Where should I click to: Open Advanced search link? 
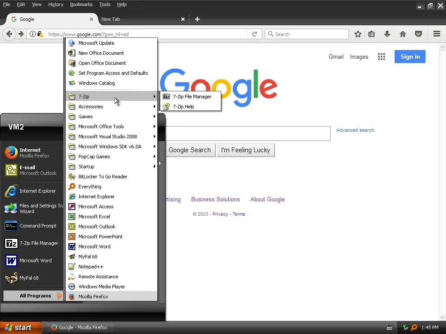[x=355, y=130]
